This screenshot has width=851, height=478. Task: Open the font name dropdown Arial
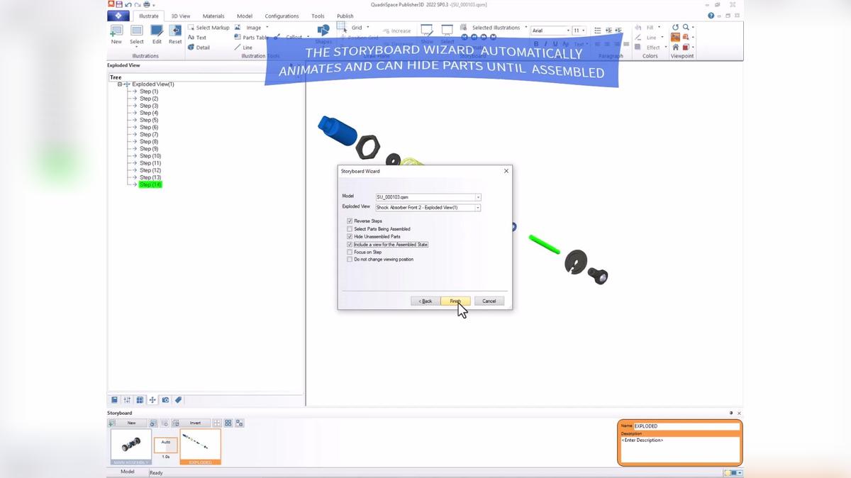point(567,30)
